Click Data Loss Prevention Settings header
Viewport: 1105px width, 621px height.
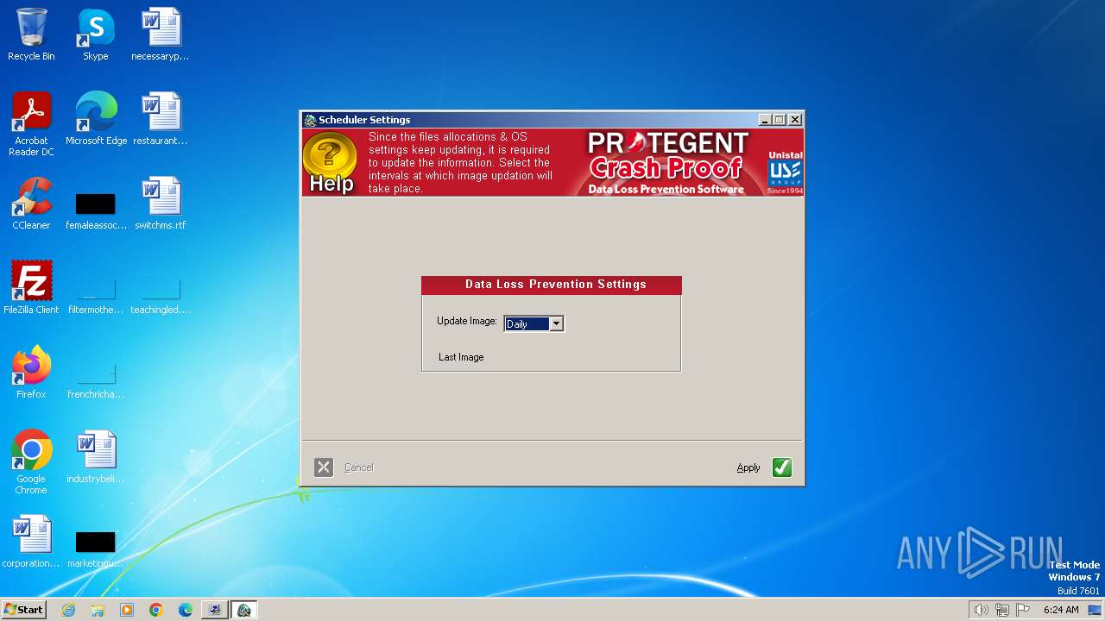tap(552, 285)
